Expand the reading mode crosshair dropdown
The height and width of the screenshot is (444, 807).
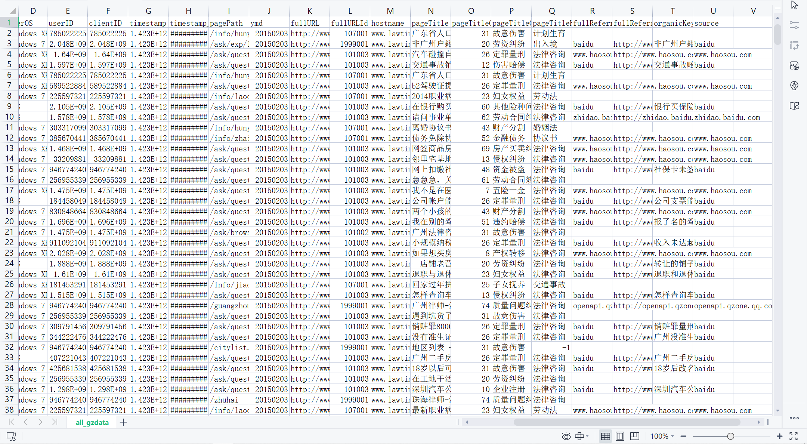point(587,436)
